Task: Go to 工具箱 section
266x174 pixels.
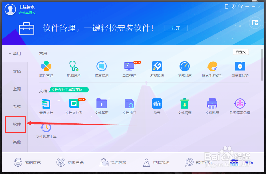Action: click(x=241, y=162)
